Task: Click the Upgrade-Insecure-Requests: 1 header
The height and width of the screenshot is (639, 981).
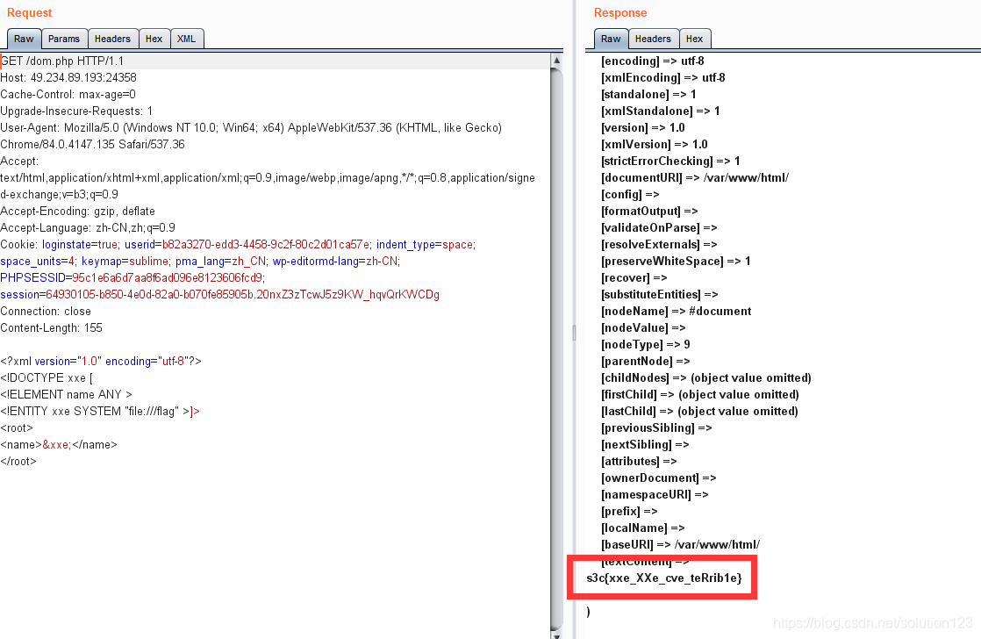Action: tap(76, 111)
